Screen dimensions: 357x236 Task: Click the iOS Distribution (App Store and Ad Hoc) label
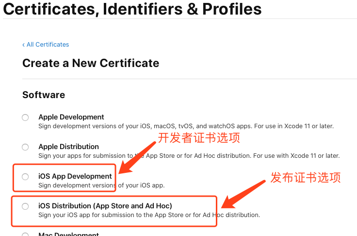pos(105,206)
